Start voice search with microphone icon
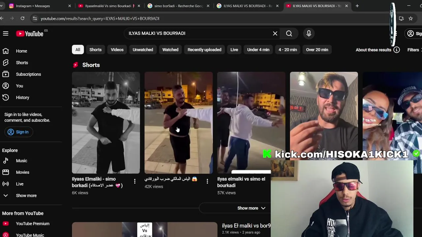422x237 pixels. click(x=309, y=33)
